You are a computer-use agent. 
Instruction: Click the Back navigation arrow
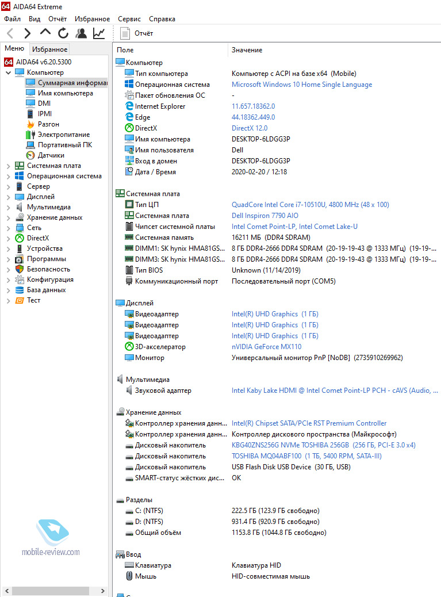click(10, 33)
